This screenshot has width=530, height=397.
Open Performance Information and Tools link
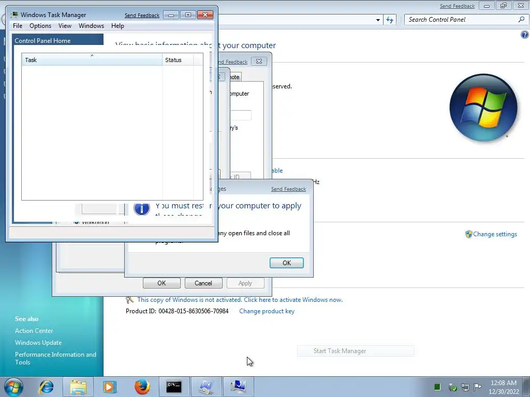(x=55, y=358)
